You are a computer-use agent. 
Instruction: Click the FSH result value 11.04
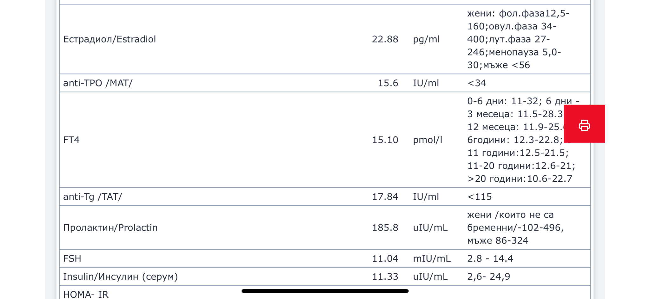coord(385,258)
